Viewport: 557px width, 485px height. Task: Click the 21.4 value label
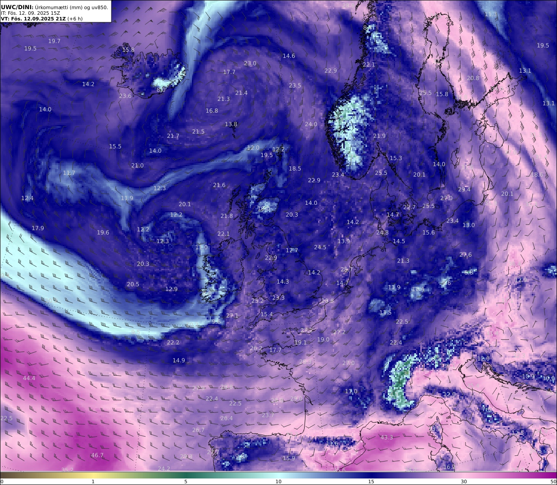pyautogui.click(x=242, y=93)
